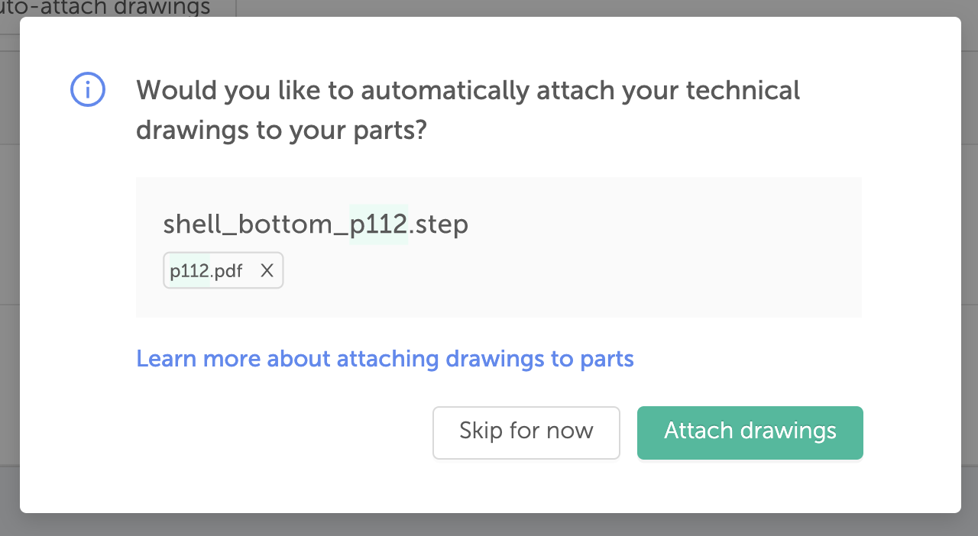
Task: Click the dialog question heading text
Action: point(468,110)
